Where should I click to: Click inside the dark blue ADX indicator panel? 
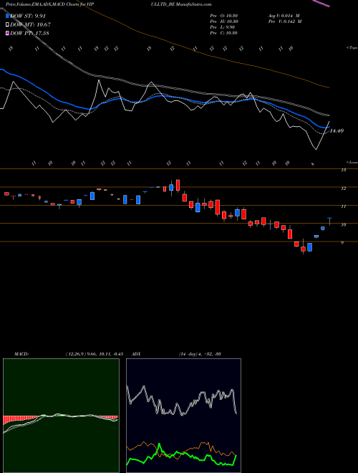pyautogui.click(x=183, y=416)
